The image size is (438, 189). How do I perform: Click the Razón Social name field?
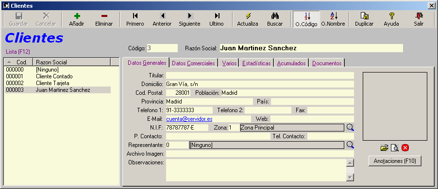[311, 48]
